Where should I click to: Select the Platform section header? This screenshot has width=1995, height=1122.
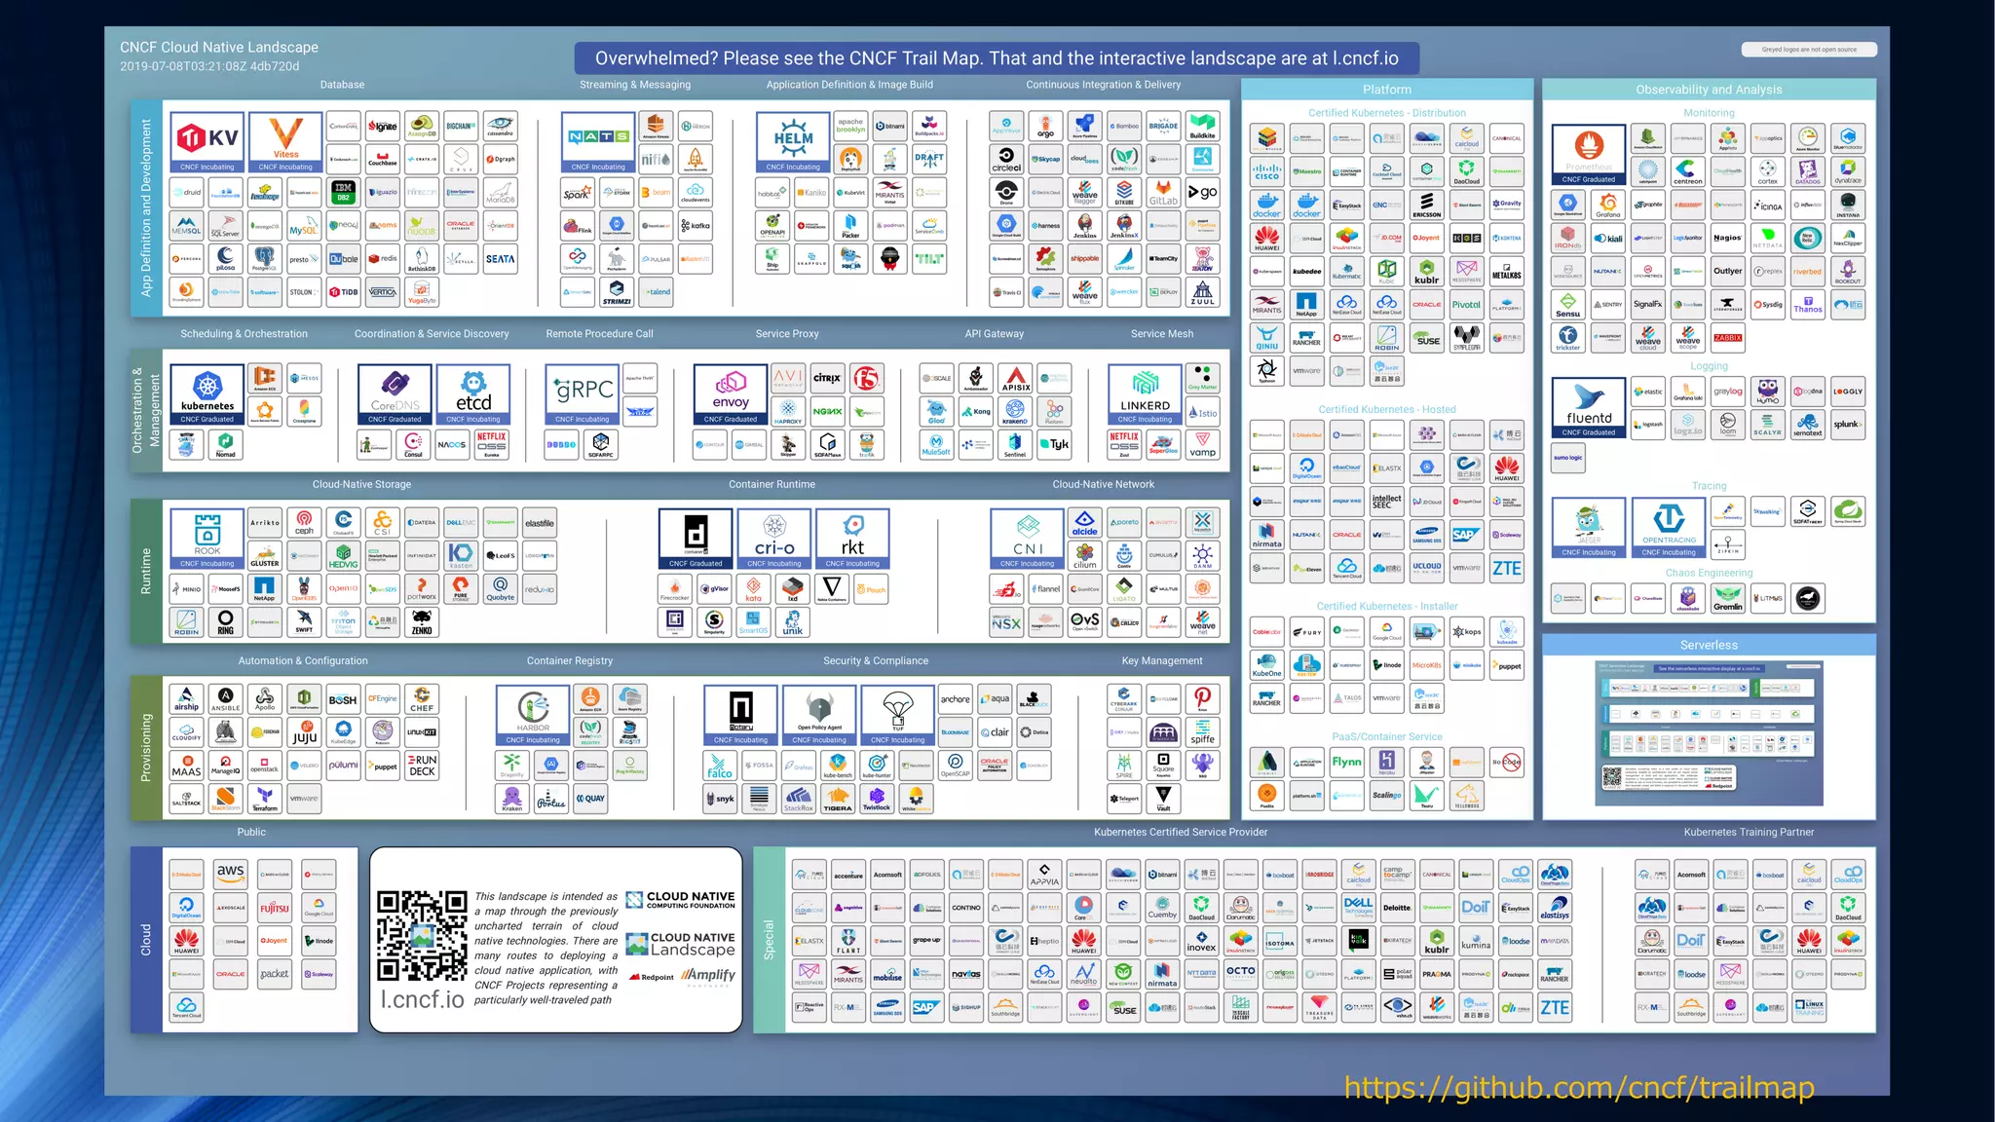click(1386, 90)
